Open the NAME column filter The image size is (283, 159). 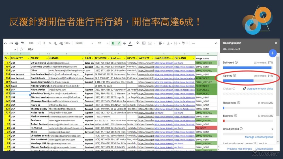click(47, 58)
